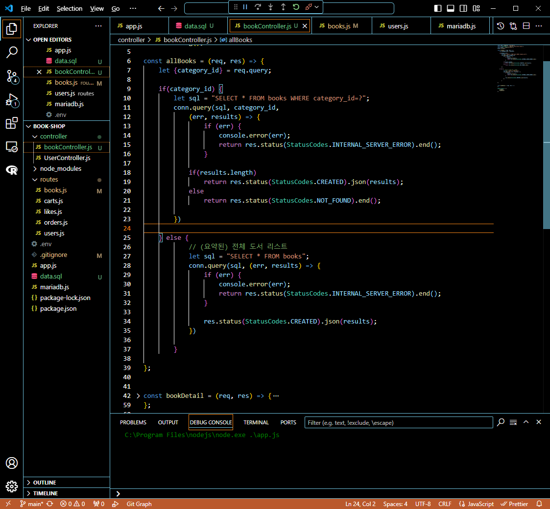Restart the debug session
Screen dimensions: 550x509
click(296, 7)
